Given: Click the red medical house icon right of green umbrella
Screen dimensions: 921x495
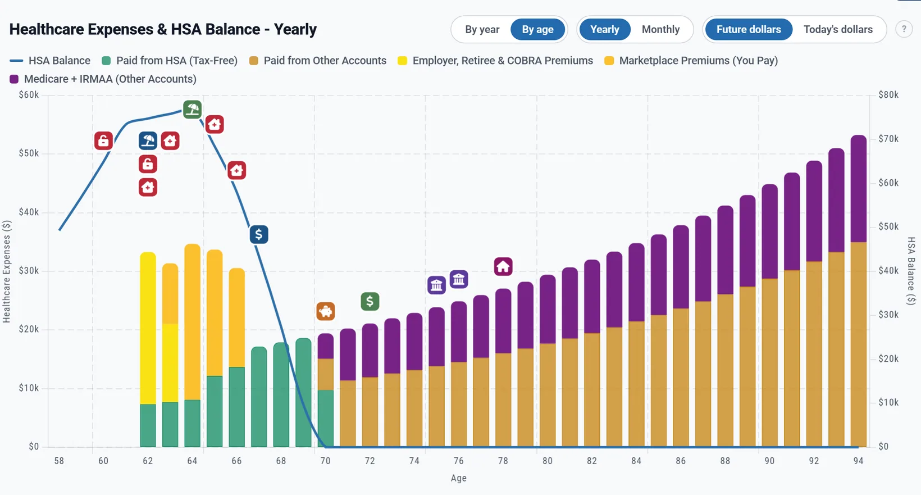Looking at the screenshot, I should click(x=215, y=124).
